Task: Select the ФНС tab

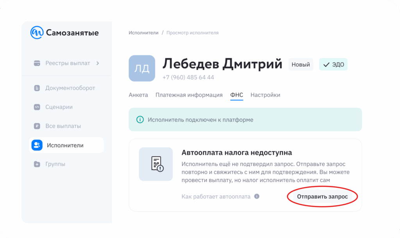Action: pyautogui.click(x=237, y=95)
